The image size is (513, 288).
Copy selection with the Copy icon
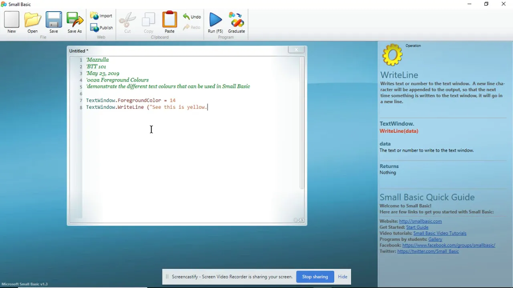[149, 22]
